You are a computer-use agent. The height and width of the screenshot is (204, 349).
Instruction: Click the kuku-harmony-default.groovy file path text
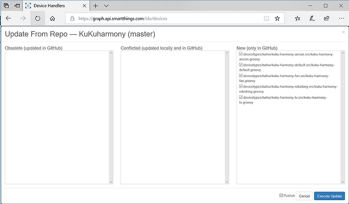(286, 67)
